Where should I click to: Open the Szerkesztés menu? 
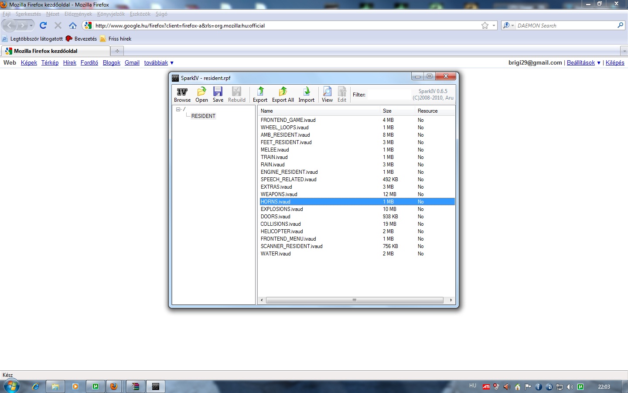point(28,14)
